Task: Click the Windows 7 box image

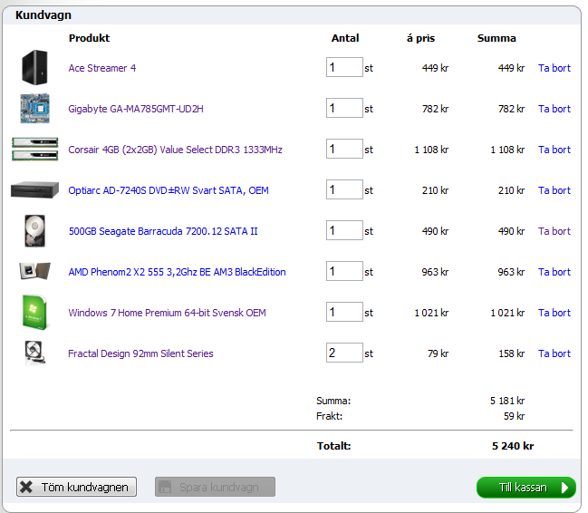Action: coord(34,313)
